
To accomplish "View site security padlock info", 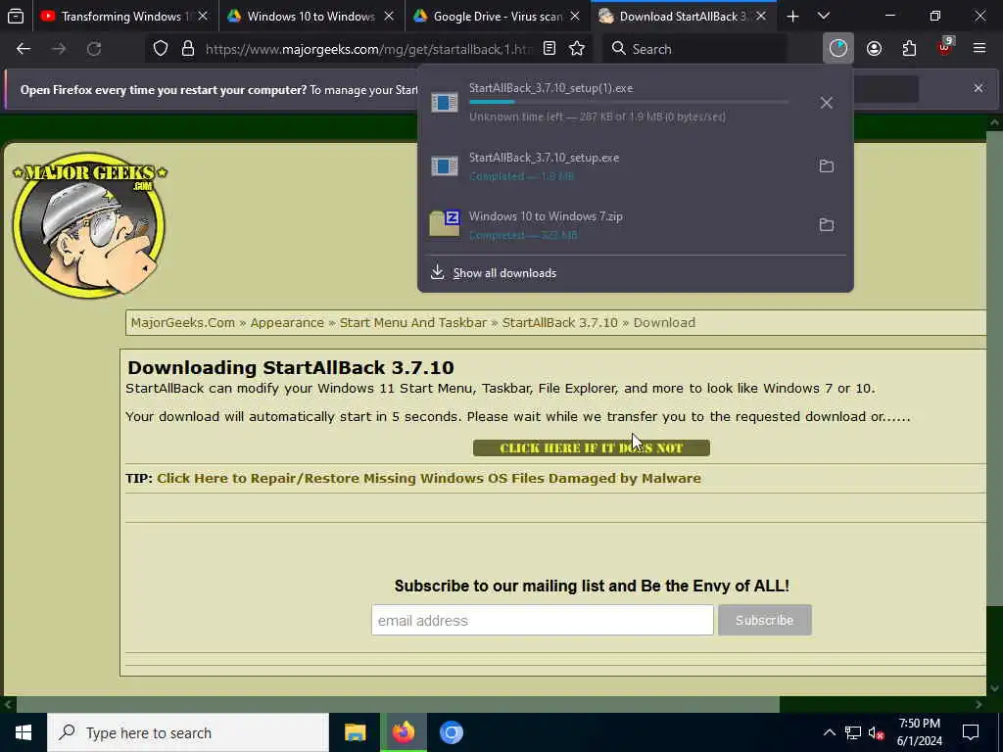I will (187, 49).
